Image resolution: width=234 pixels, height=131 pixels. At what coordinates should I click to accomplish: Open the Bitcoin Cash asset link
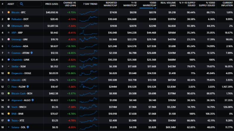pos(18,93)
